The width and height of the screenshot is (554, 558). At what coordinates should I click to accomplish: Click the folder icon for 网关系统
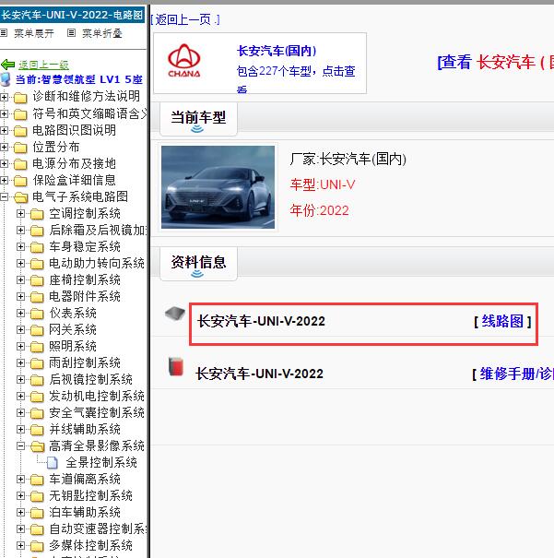(37, 330)
